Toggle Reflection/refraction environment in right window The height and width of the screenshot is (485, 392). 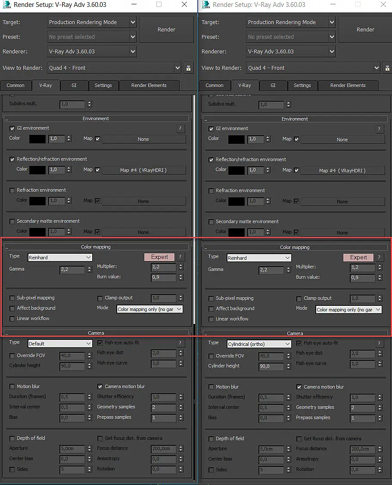tap(211, 160)
